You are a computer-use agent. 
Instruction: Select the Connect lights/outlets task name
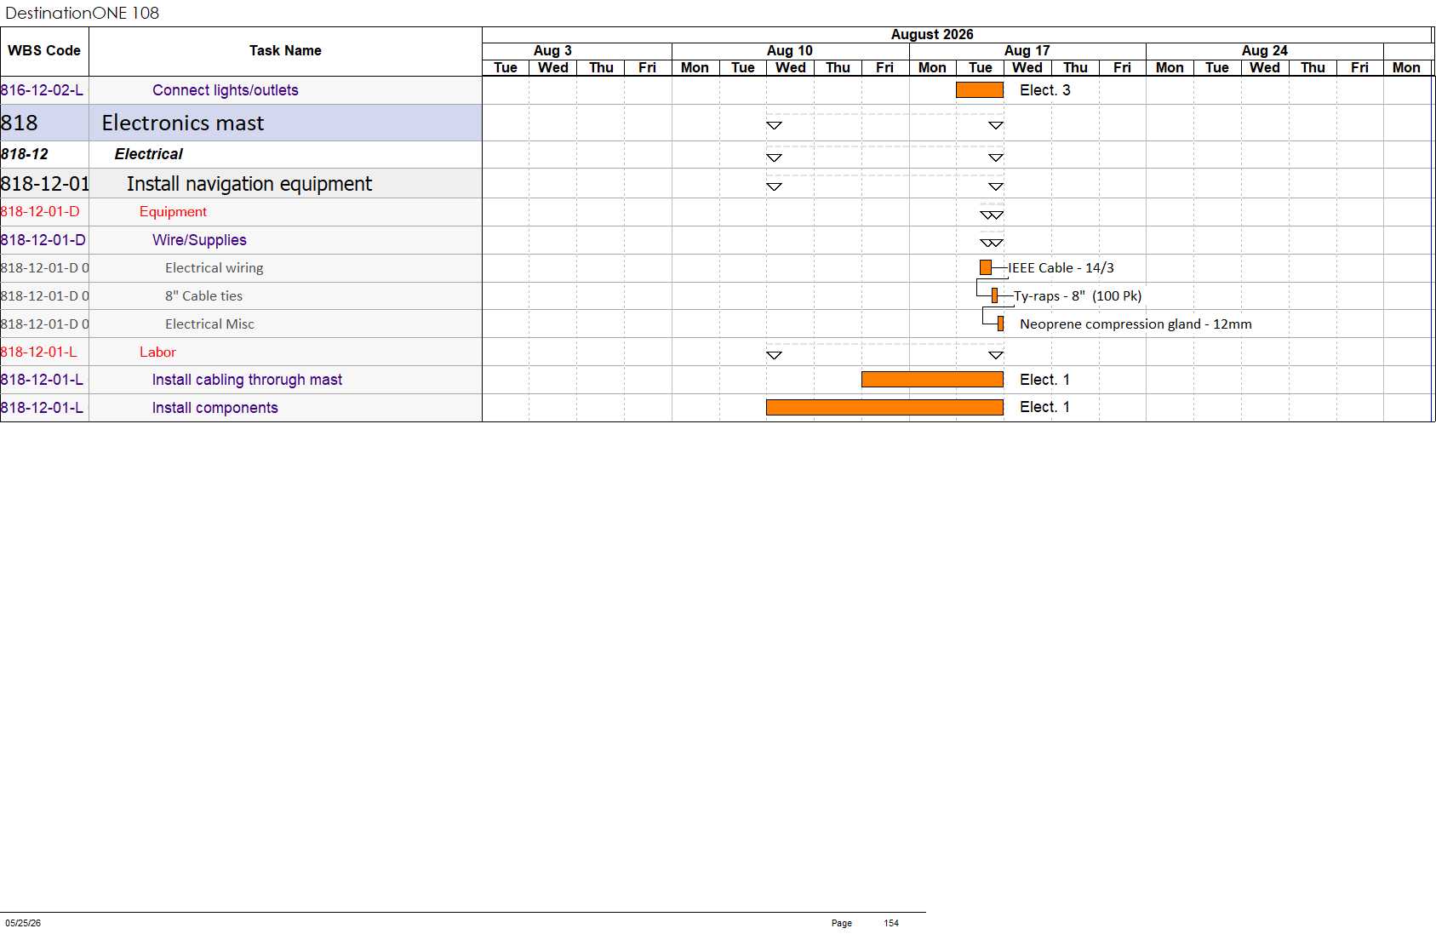coord(226,90)
